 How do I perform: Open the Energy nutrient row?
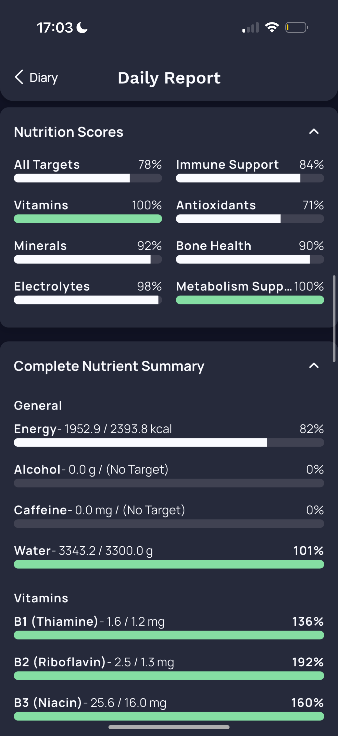(x=169, y=435)
